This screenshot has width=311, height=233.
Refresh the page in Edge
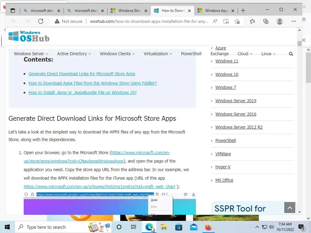pos(41,21)
